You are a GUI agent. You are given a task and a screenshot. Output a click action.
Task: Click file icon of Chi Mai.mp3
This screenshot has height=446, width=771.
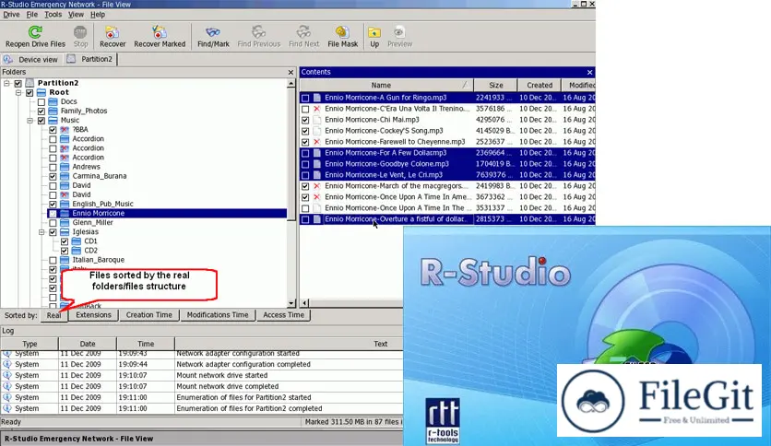(317, 120)
